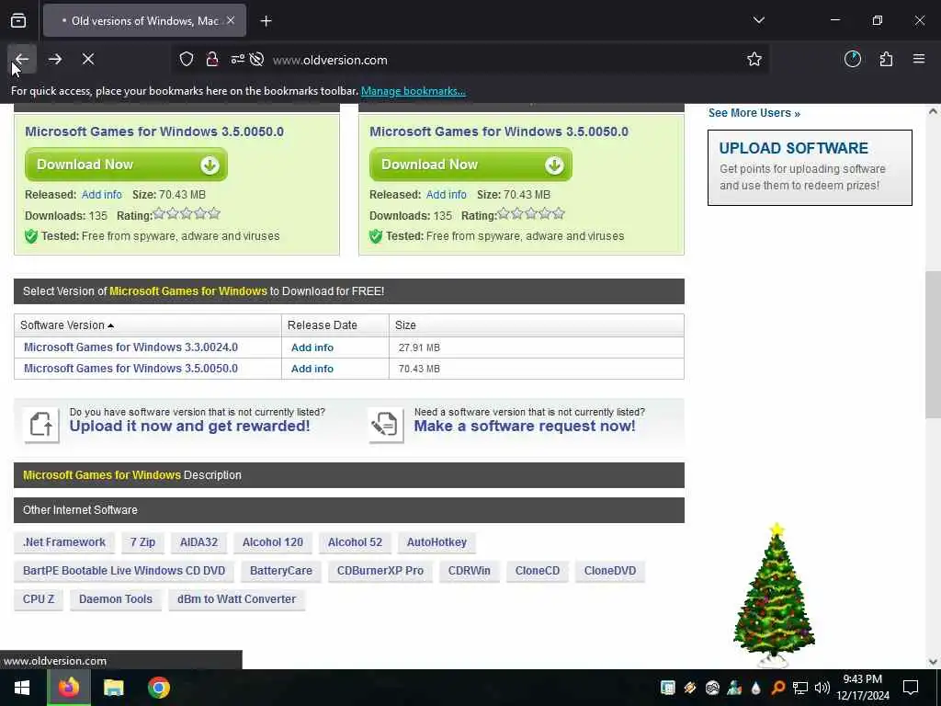The width and height of the screenshot is (941, 706).
Task: Open 7 Zip software tag
Action: [142, 542]
